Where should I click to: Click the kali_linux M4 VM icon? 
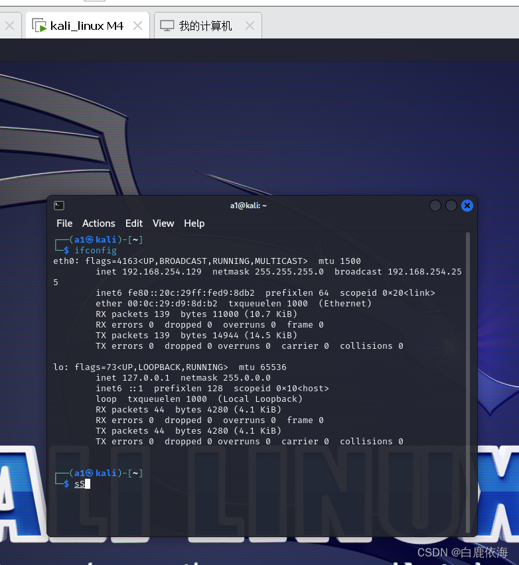point(39,26)
